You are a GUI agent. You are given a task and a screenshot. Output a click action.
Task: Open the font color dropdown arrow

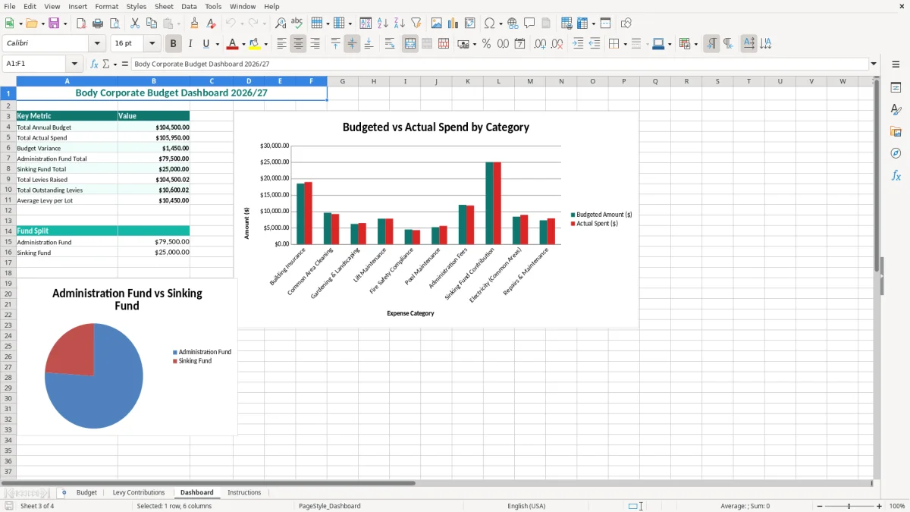(243, 44)
